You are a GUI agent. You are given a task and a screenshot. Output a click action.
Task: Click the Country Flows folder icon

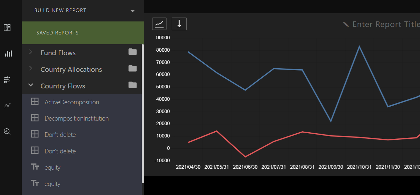133,85
